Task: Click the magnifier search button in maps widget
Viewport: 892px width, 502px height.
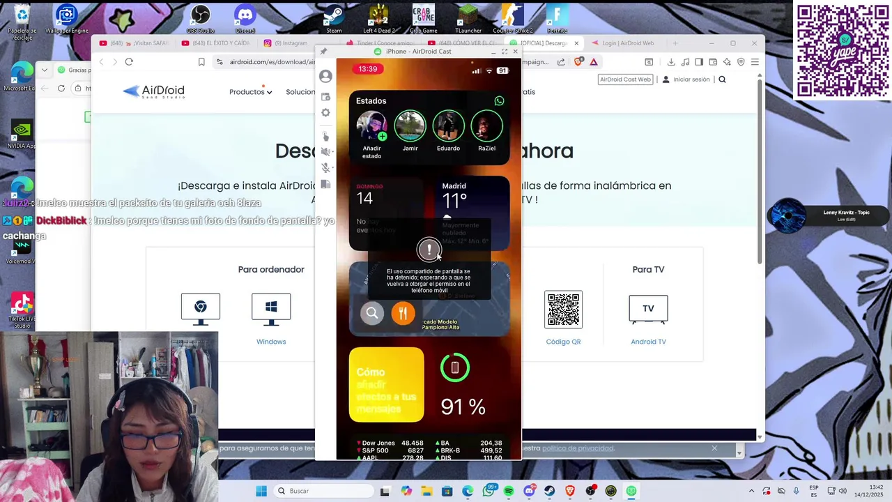Action: [372, 313]
